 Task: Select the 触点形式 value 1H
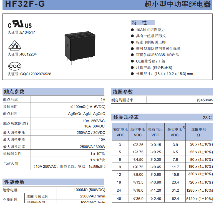coord(103,100)
